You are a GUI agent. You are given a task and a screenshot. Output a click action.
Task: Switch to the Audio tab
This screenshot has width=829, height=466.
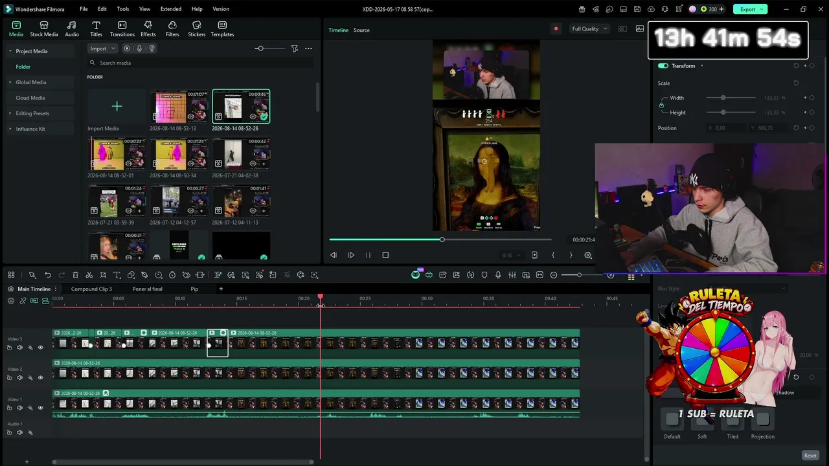tap(72, 29)
